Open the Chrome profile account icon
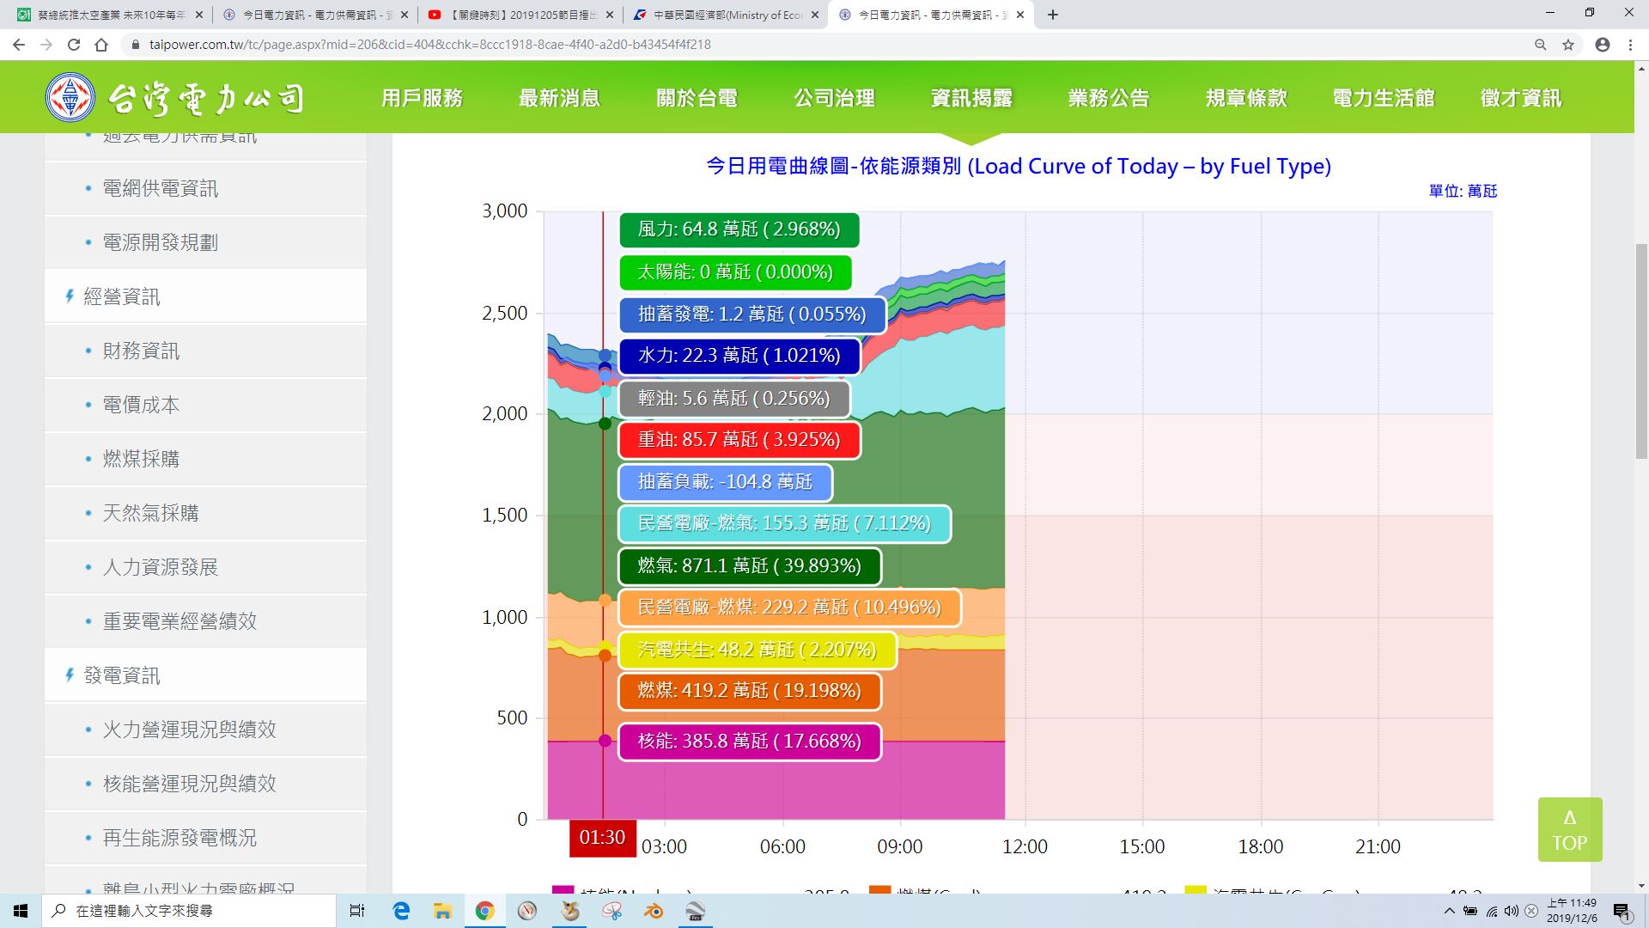 tap(1603, 45)
